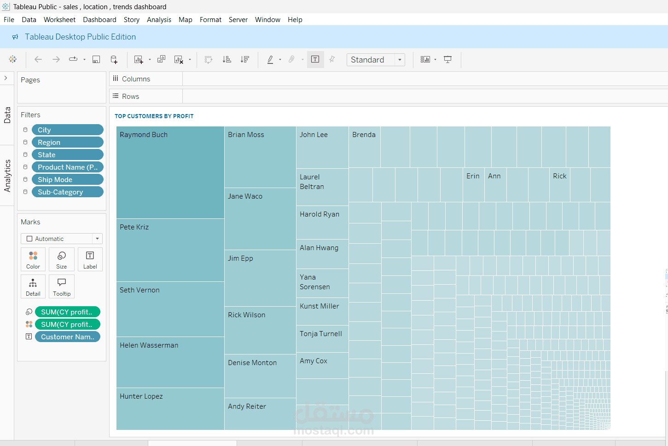Click the Top Customers By Profit title
This screenshot has height=446, width=668.
click(154, 116)
